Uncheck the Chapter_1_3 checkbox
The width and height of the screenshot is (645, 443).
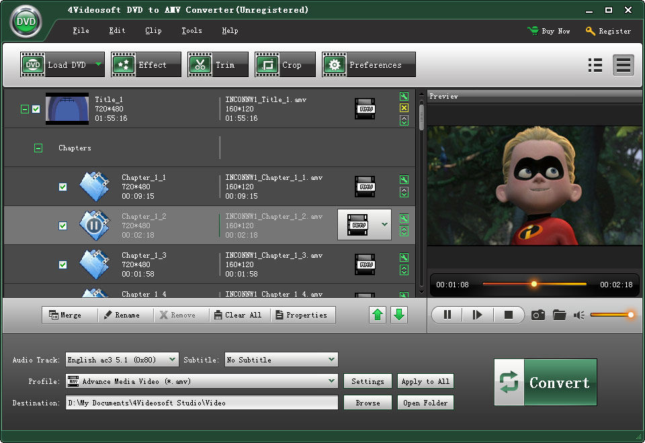coord(63,264)
